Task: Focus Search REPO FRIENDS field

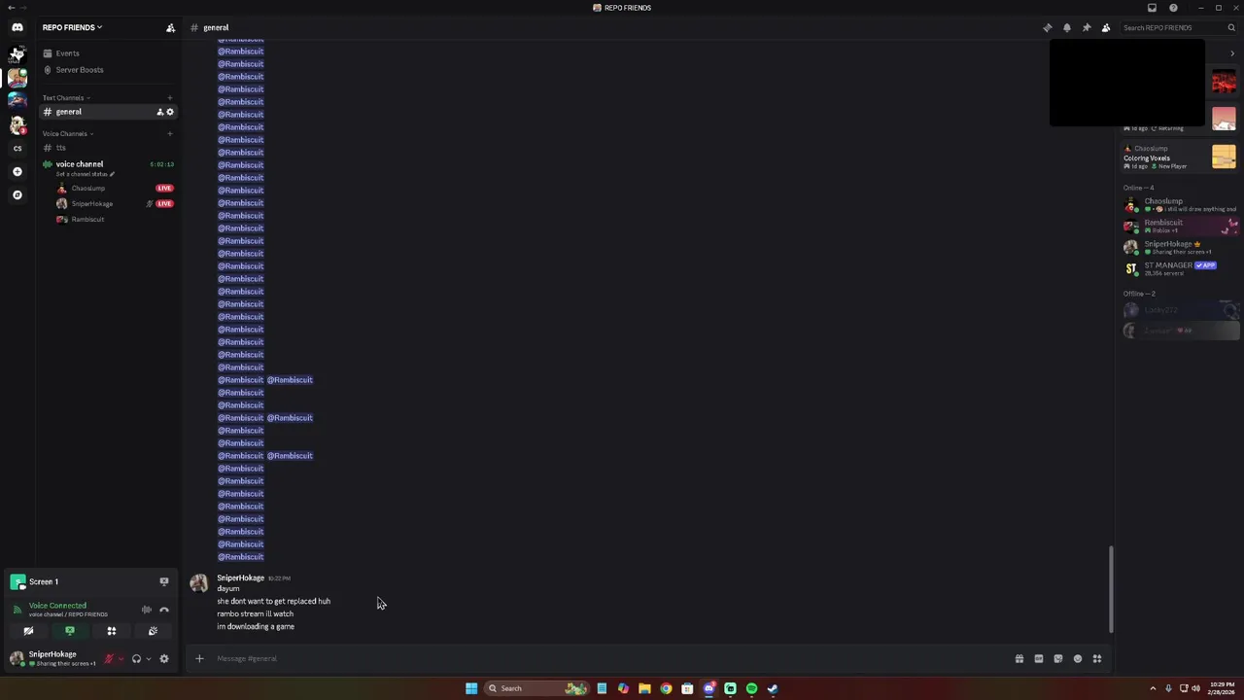Action: tap(1179, 27)
